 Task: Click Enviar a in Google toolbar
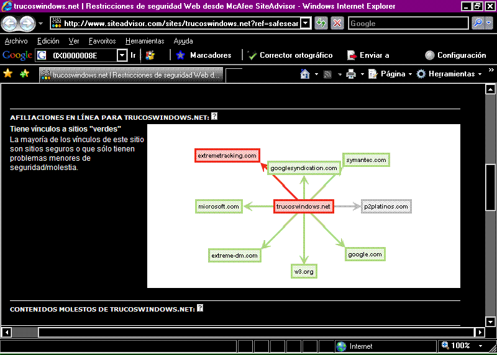(x=368, y=55)
